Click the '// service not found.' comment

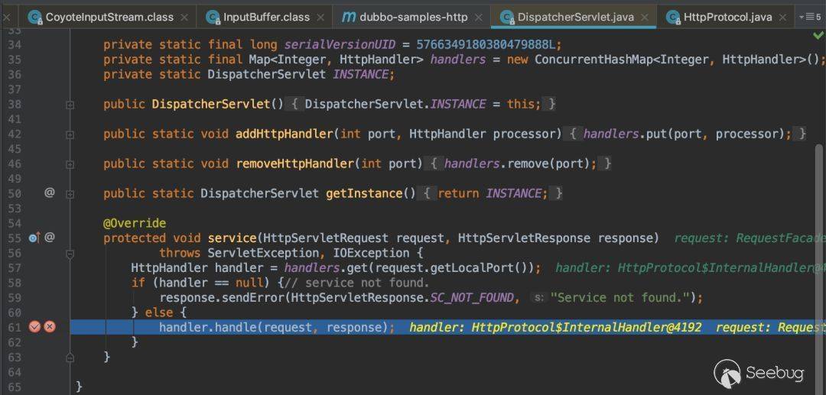click(x=356, y=283)
